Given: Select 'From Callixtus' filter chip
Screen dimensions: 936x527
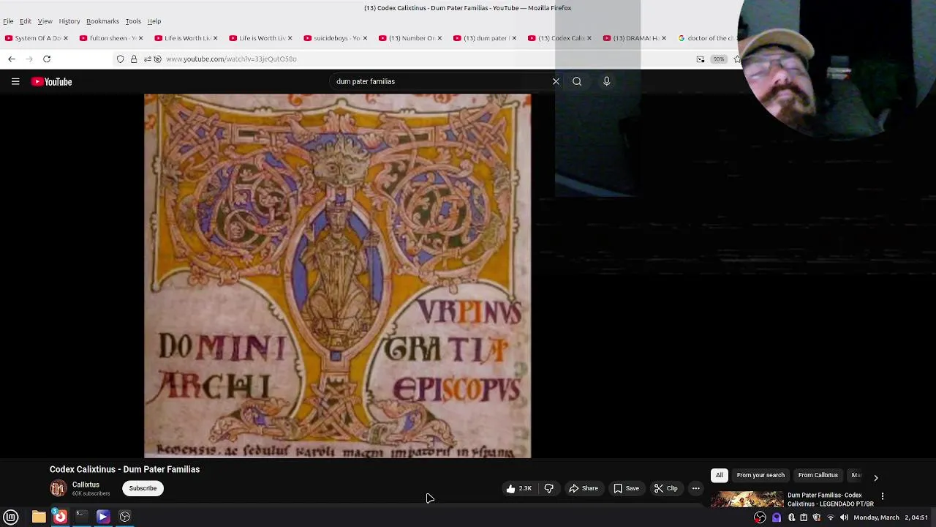Looking at the screenshot, I should tap(818, 475).
